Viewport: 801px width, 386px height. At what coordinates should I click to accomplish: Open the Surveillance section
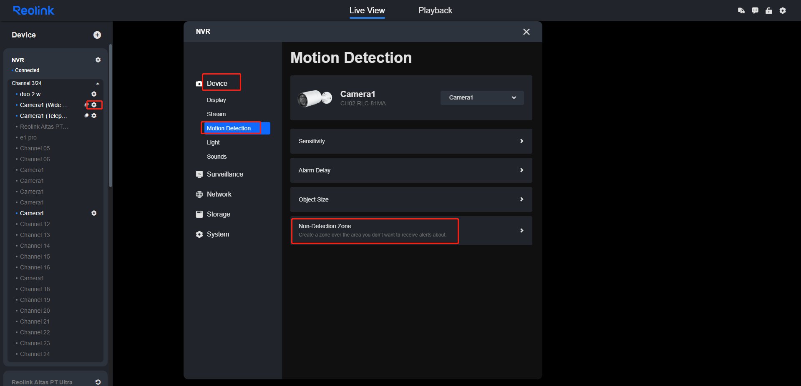coord(225,174)
